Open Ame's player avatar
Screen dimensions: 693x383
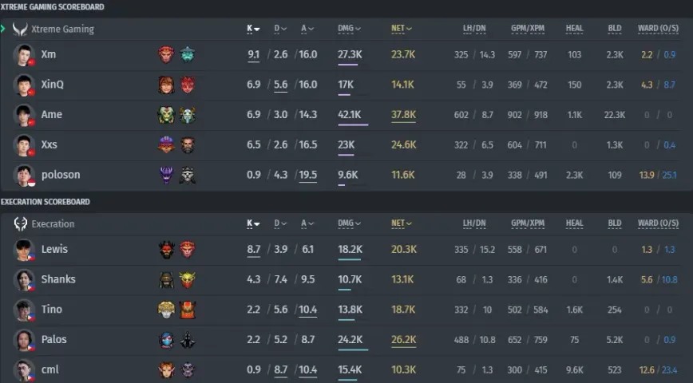24,115
